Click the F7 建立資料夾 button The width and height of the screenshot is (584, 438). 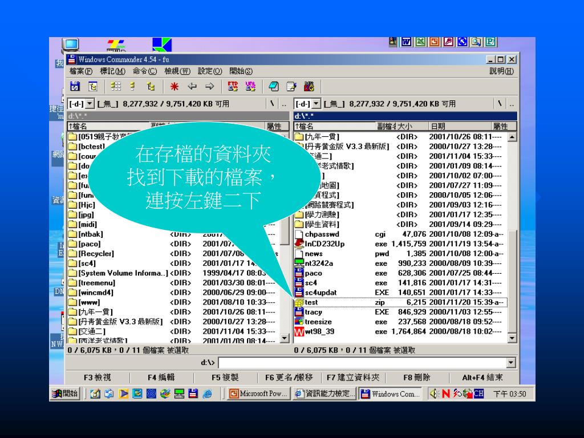point(353,378)
